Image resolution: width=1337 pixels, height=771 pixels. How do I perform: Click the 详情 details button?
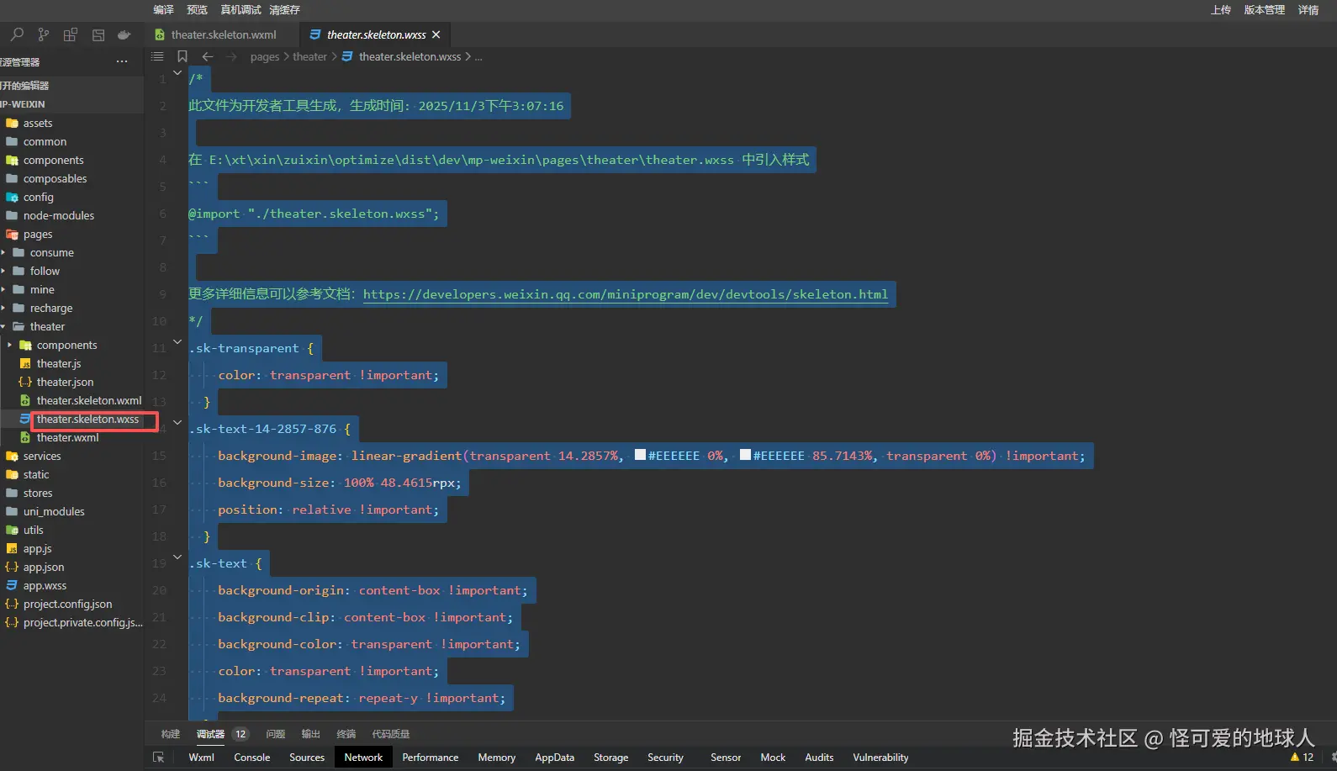[x=1308, y=10]
